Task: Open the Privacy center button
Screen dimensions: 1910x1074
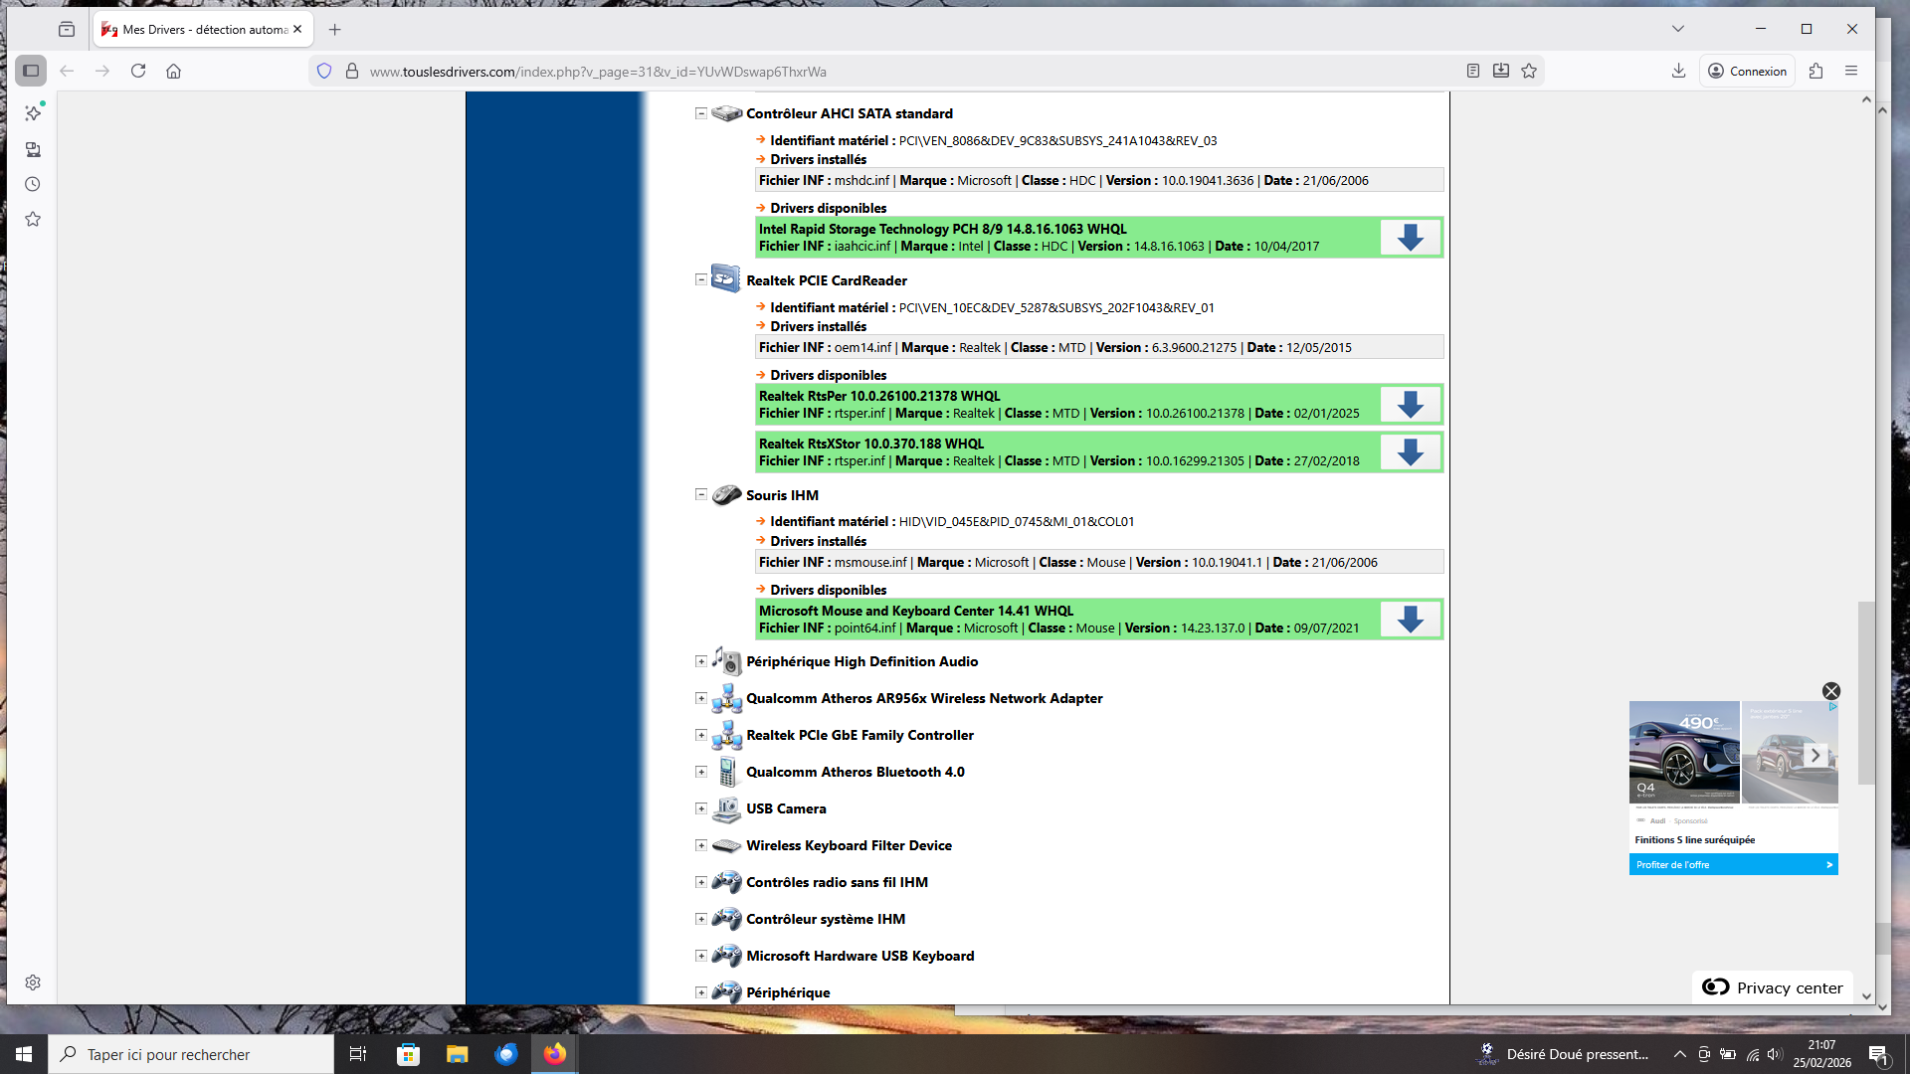Action: click(x=1773, y=987)
